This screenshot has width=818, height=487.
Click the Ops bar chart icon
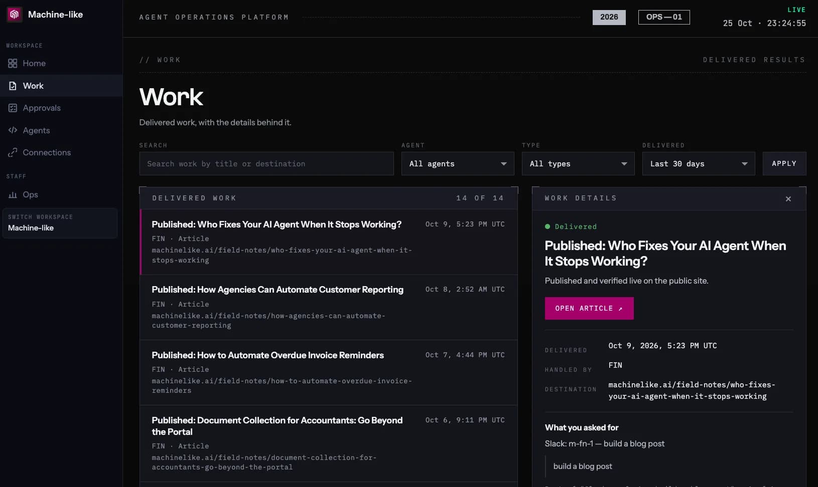[13, 194]
